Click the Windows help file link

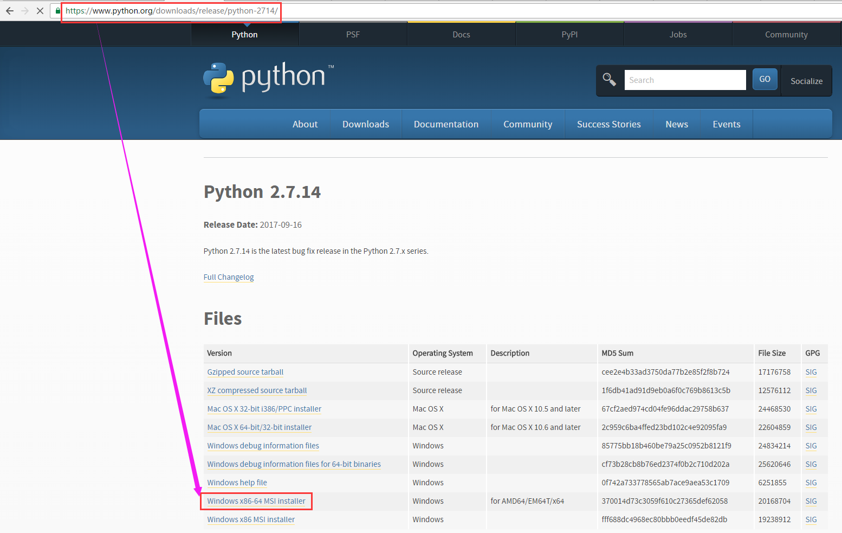237,483
